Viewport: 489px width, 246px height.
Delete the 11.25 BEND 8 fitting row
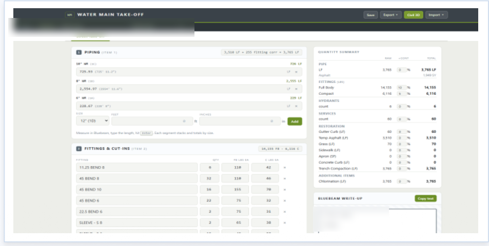coord(284,168)
